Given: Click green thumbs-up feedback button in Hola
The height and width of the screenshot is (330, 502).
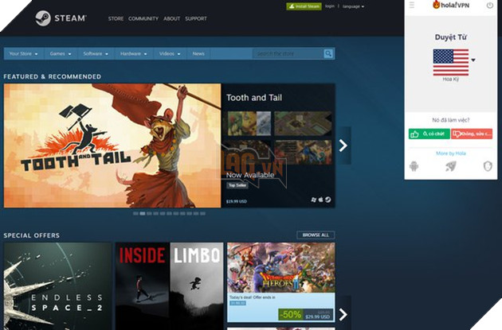Looking at the screenshot, I should click(429, 134).
